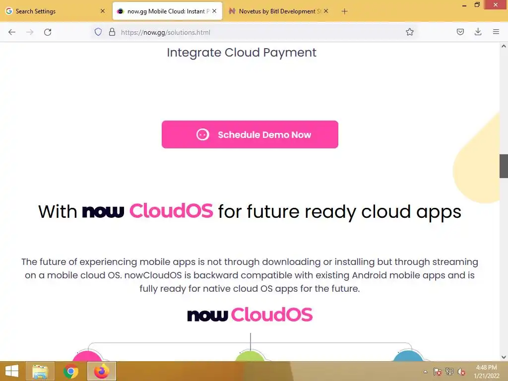This screenshot has width=508, height=381.
Task: Reload the now.gg page
Action: click(48, 32)
